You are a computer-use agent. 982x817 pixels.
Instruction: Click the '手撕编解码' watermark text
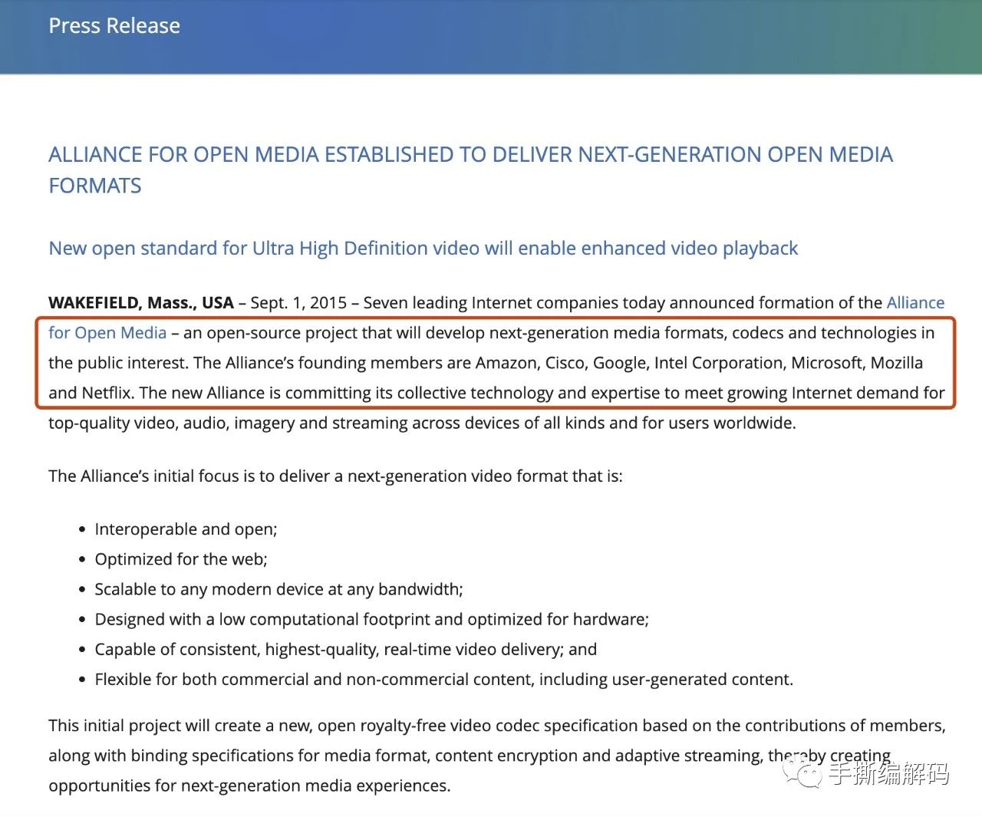888,773
